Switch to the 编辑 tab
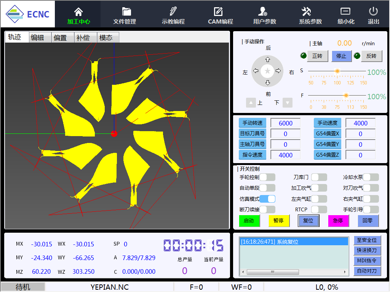This screenshot has width=390, height=292. (40, 38)
